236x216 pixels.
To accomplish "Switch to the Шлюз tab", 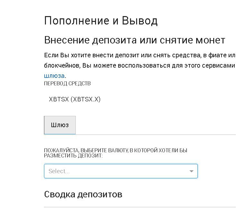I will tap(60, 125).
